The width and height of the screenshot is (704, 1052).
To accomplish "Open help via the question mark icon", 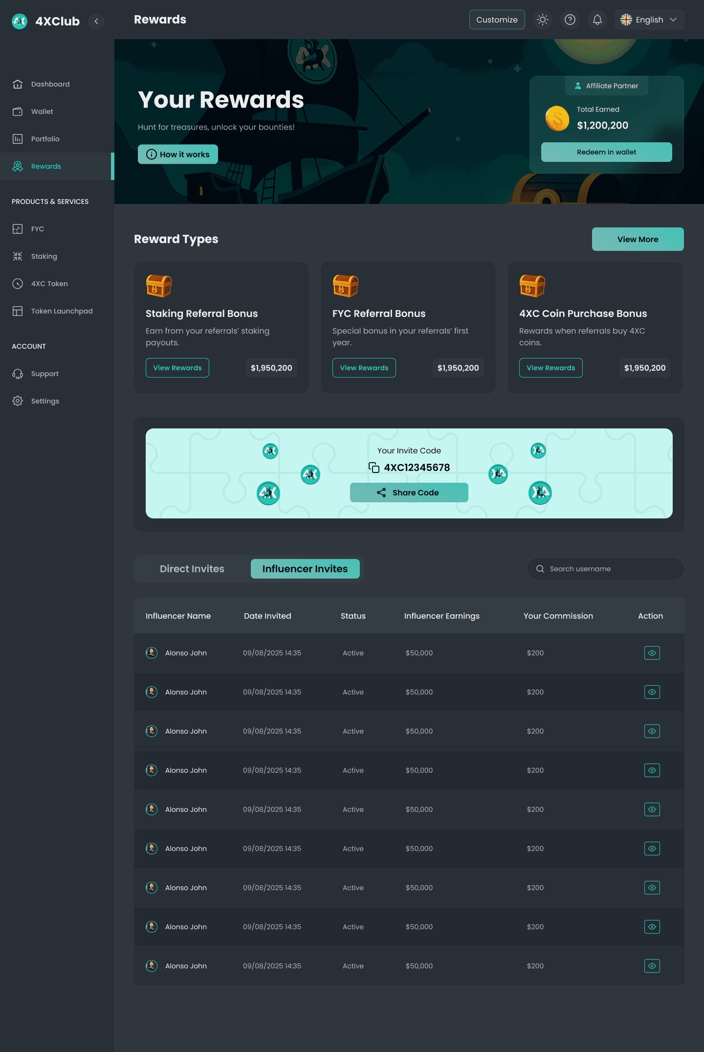I will [570, 20].
